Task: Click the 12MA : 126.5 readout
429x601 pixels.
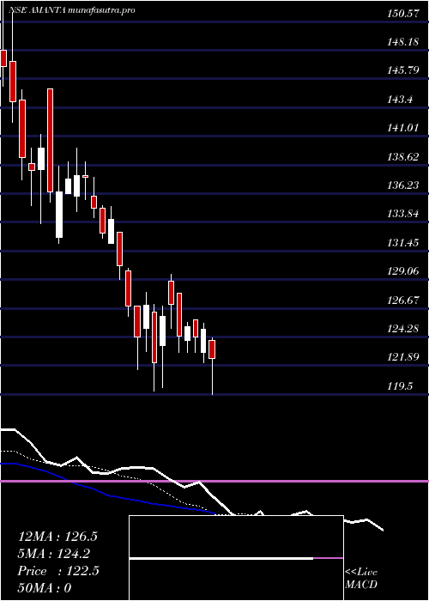Action: click(57, 537)
